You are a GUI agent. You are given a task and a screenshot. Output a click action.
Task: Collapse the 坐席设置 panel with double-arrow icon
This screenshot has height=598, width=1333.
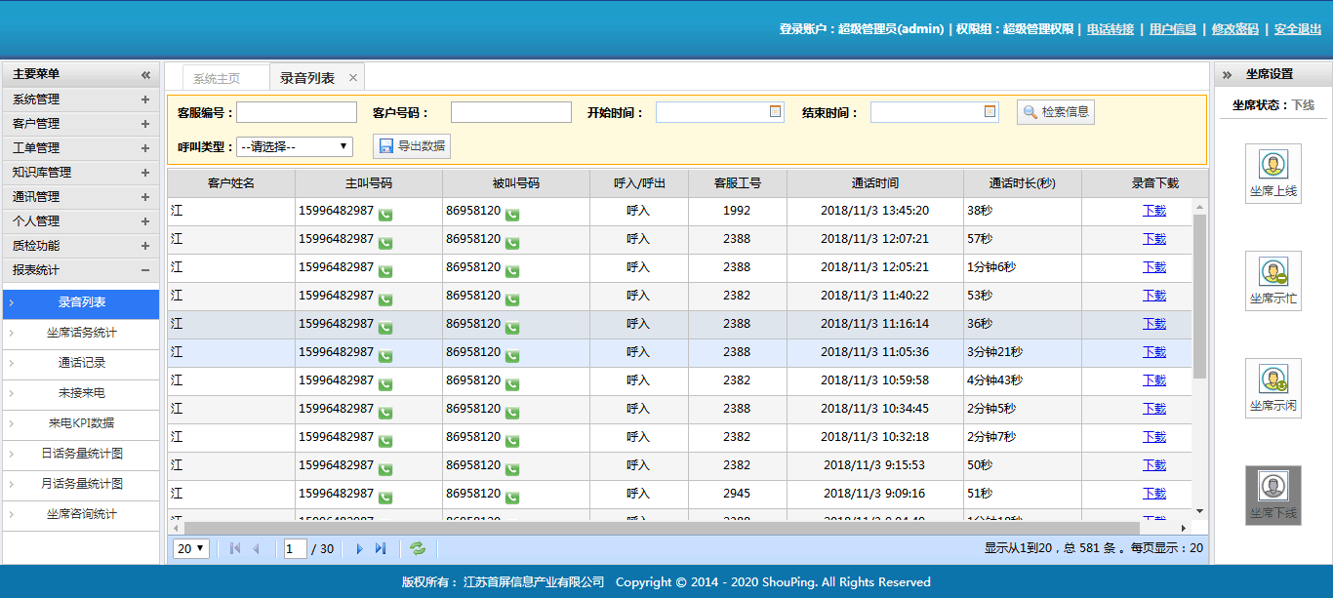1227,74
